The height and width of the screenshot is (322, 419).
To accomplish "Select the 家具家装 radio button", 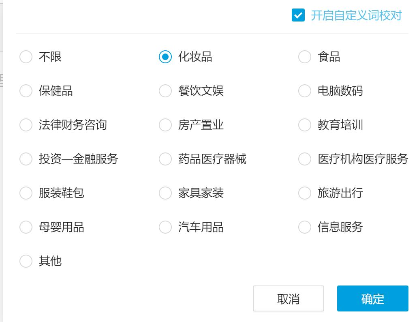I will 165,193.
